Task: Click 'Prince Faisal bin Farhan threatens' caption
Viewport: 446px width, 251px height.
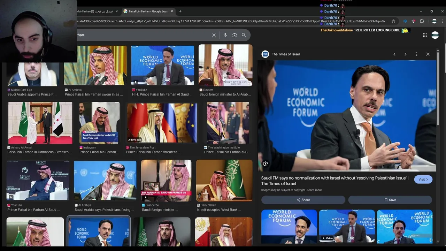Action: (x=153, y=152)
